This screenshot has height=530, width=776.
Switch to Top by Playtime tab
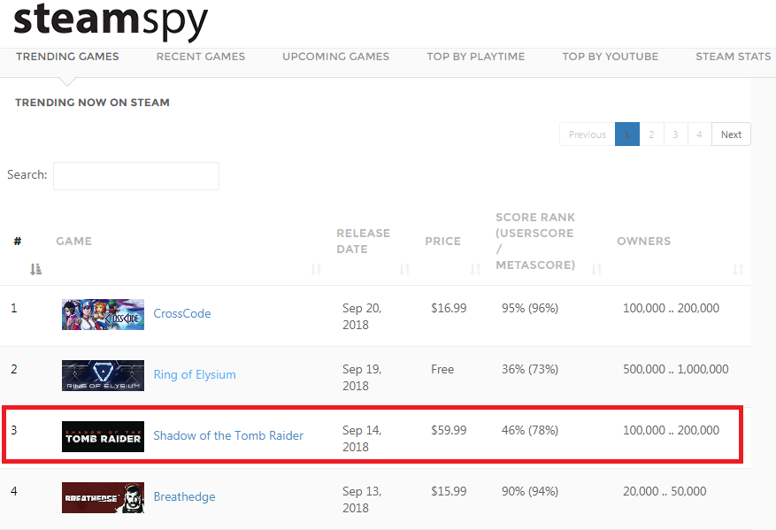[475, 57]
